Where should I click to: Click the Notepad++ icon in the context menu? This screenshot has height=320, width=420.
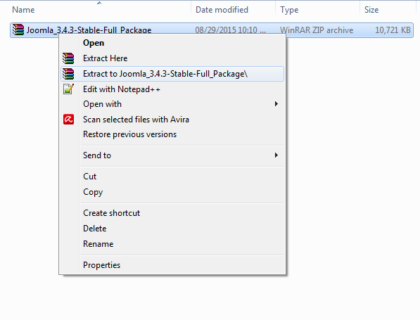tap(68, 89)
